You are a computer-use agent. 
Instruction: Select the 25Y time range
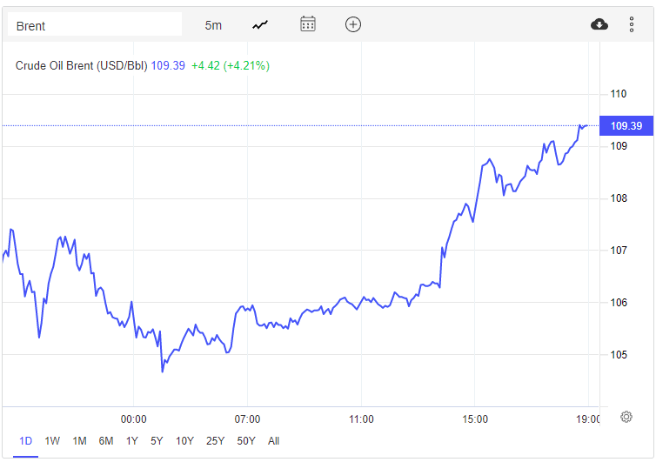[x=215, y=441]
